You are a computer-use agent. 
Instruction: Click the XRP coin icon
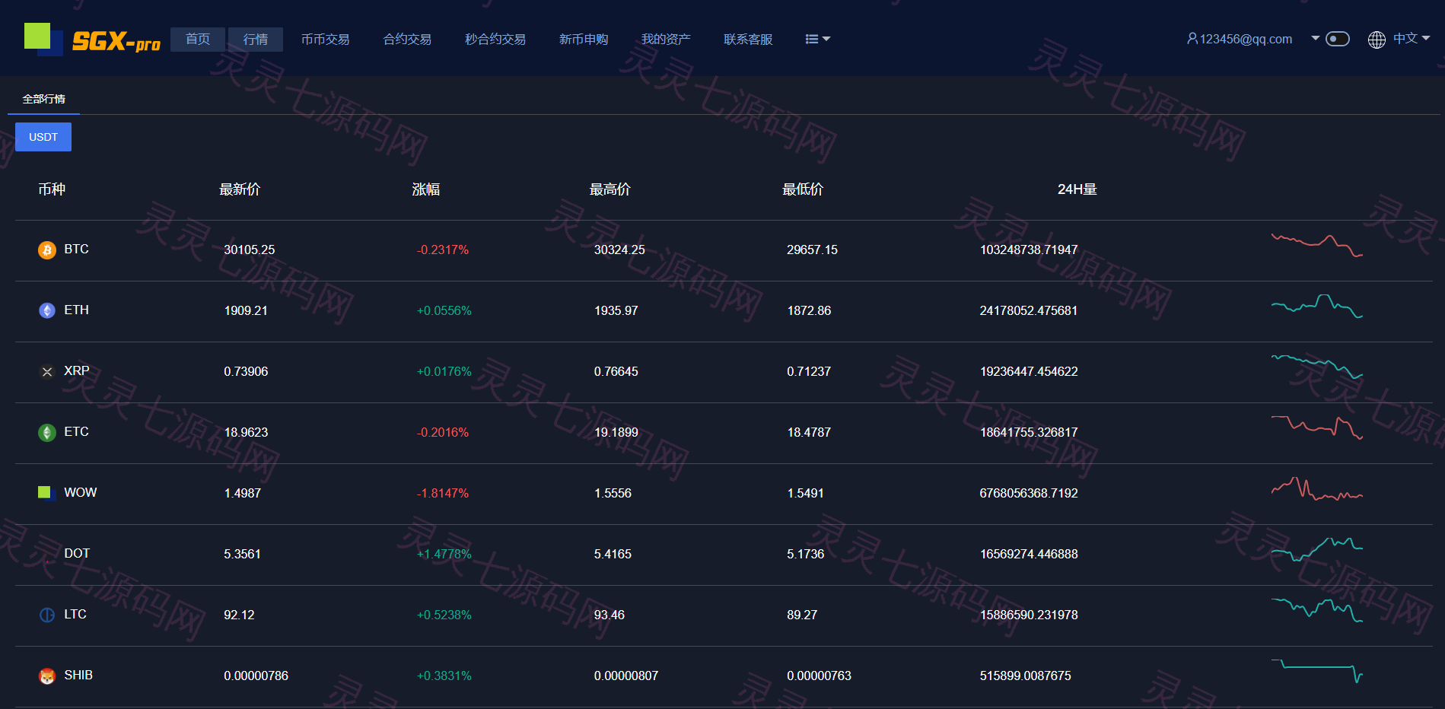47,371
